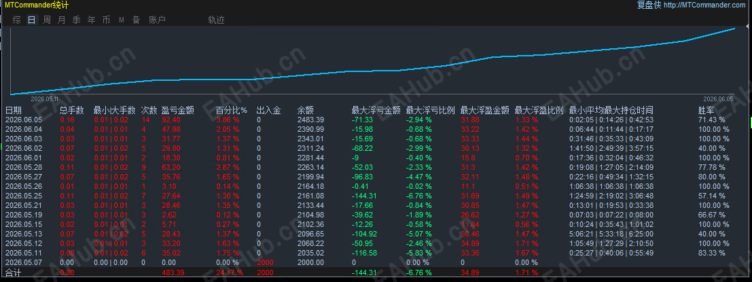
Task: Click the 总手数 column header
Action: coord(72,111)
